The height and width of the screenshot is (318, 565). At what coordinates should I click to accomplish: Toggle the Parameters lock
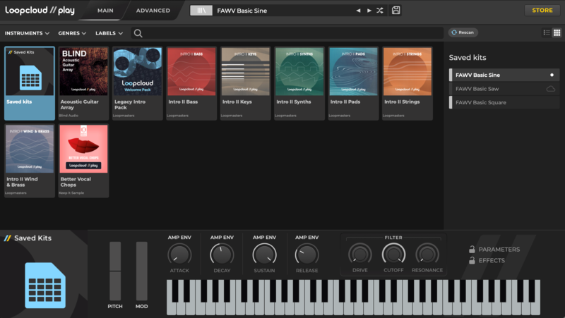(x=472, y=250)
